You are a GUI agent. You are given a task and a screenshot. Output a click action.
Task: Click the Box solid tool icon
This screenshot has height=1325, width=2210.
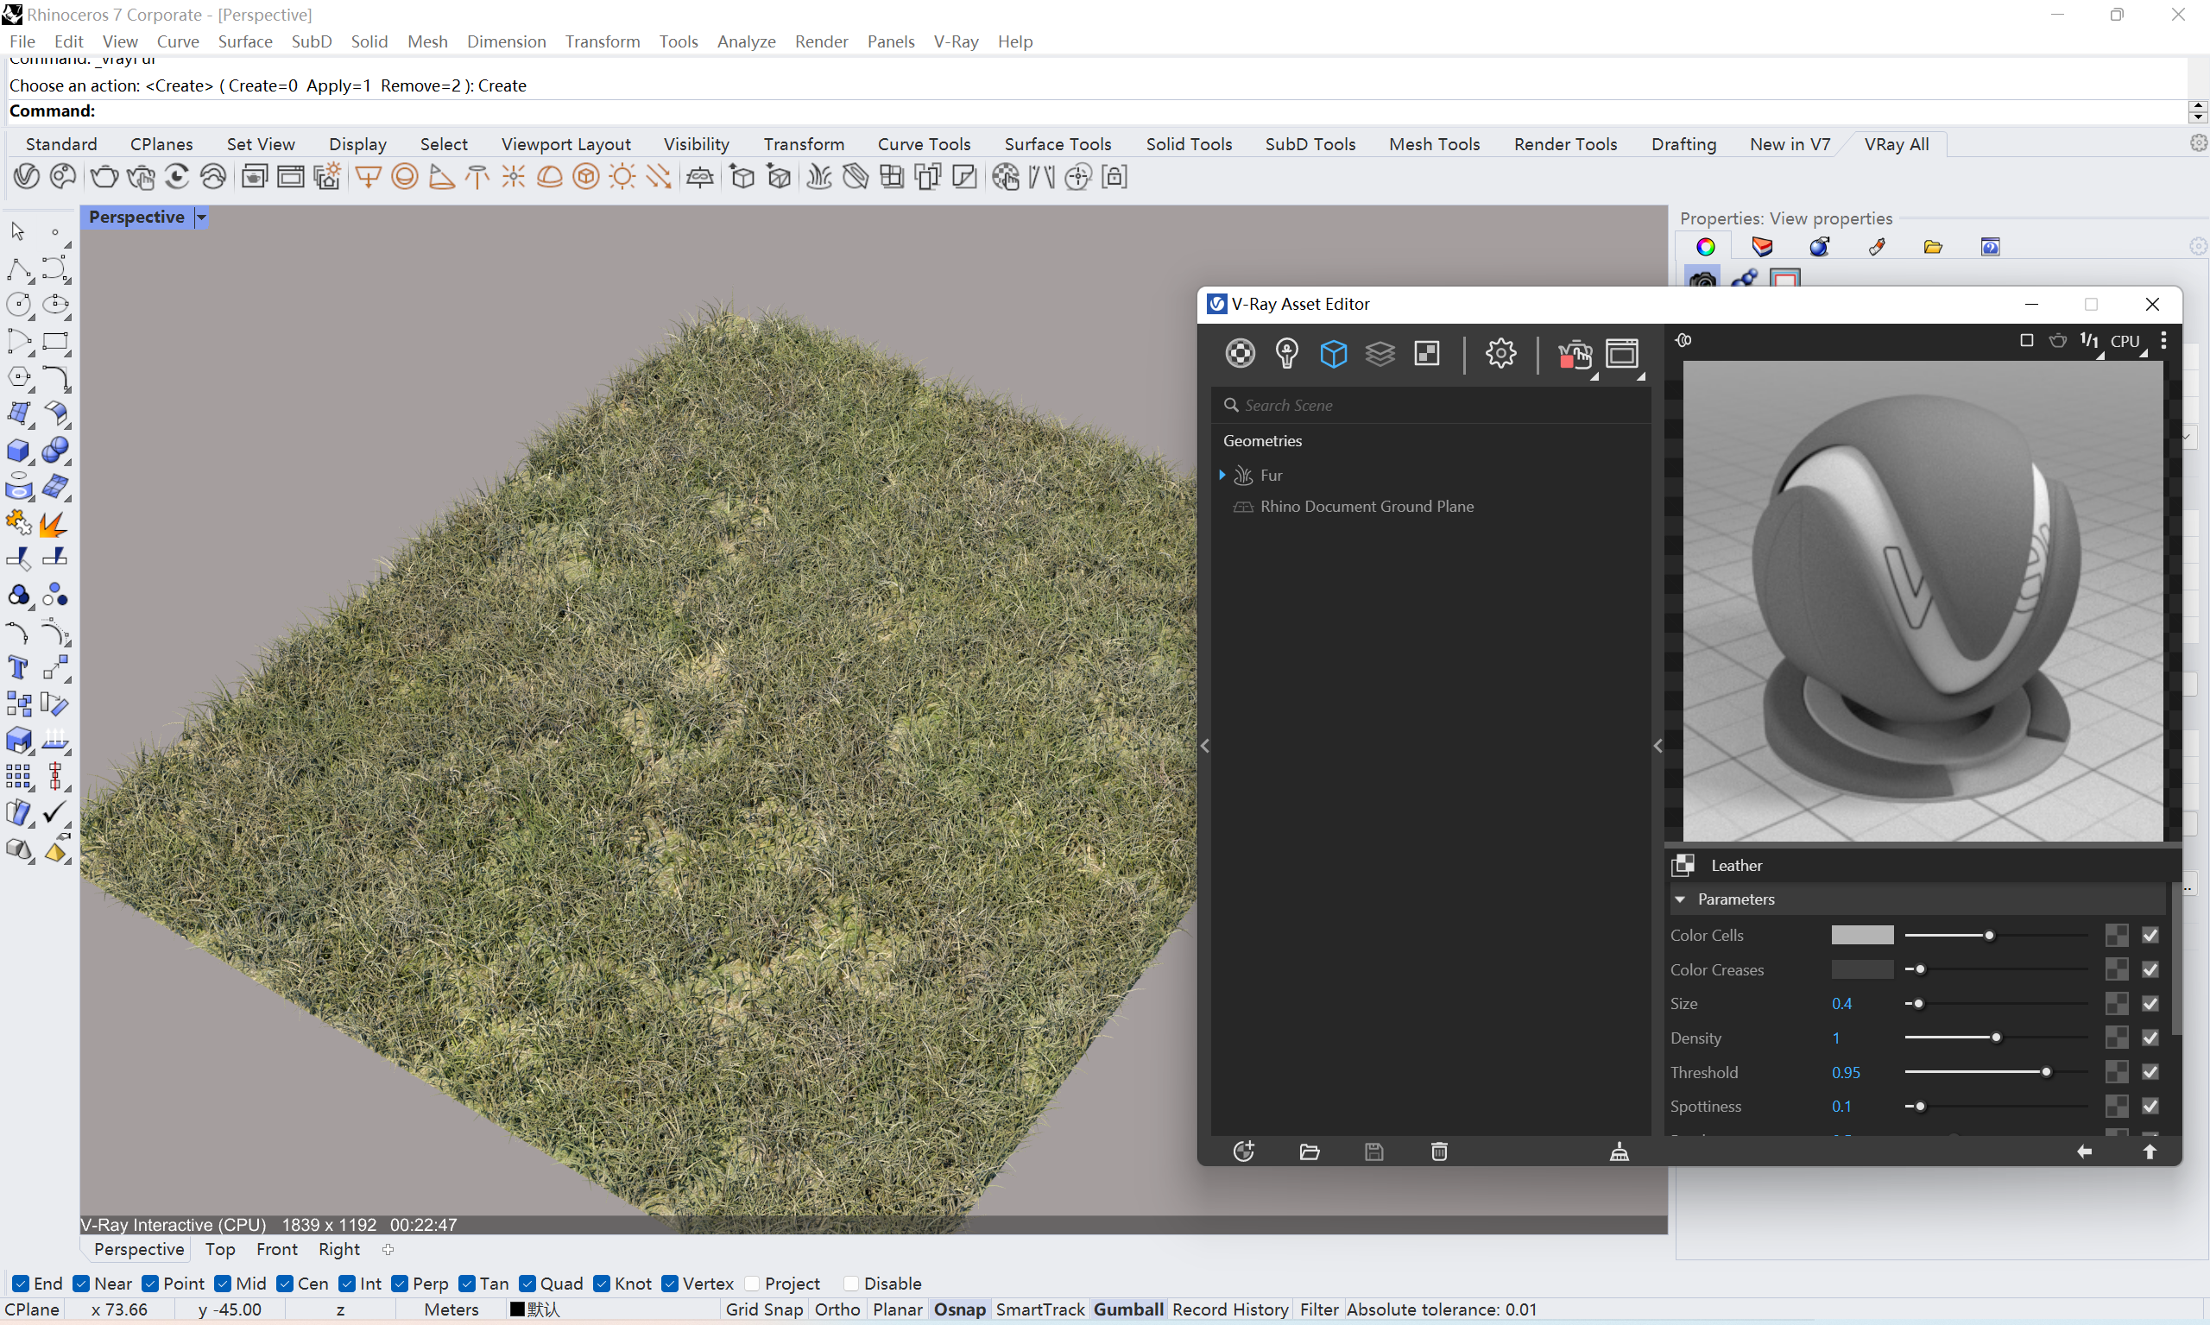point(18,451)
